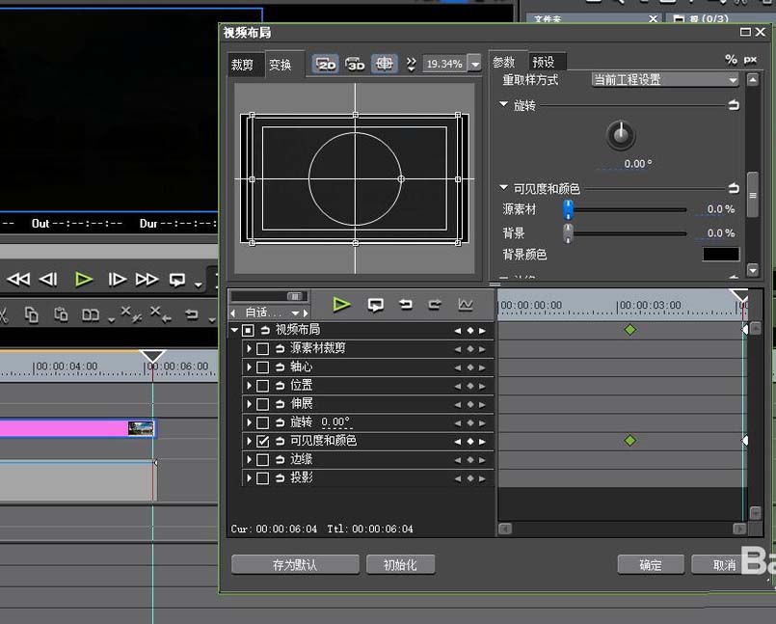Click the 存为默认 button

(295, 565)
